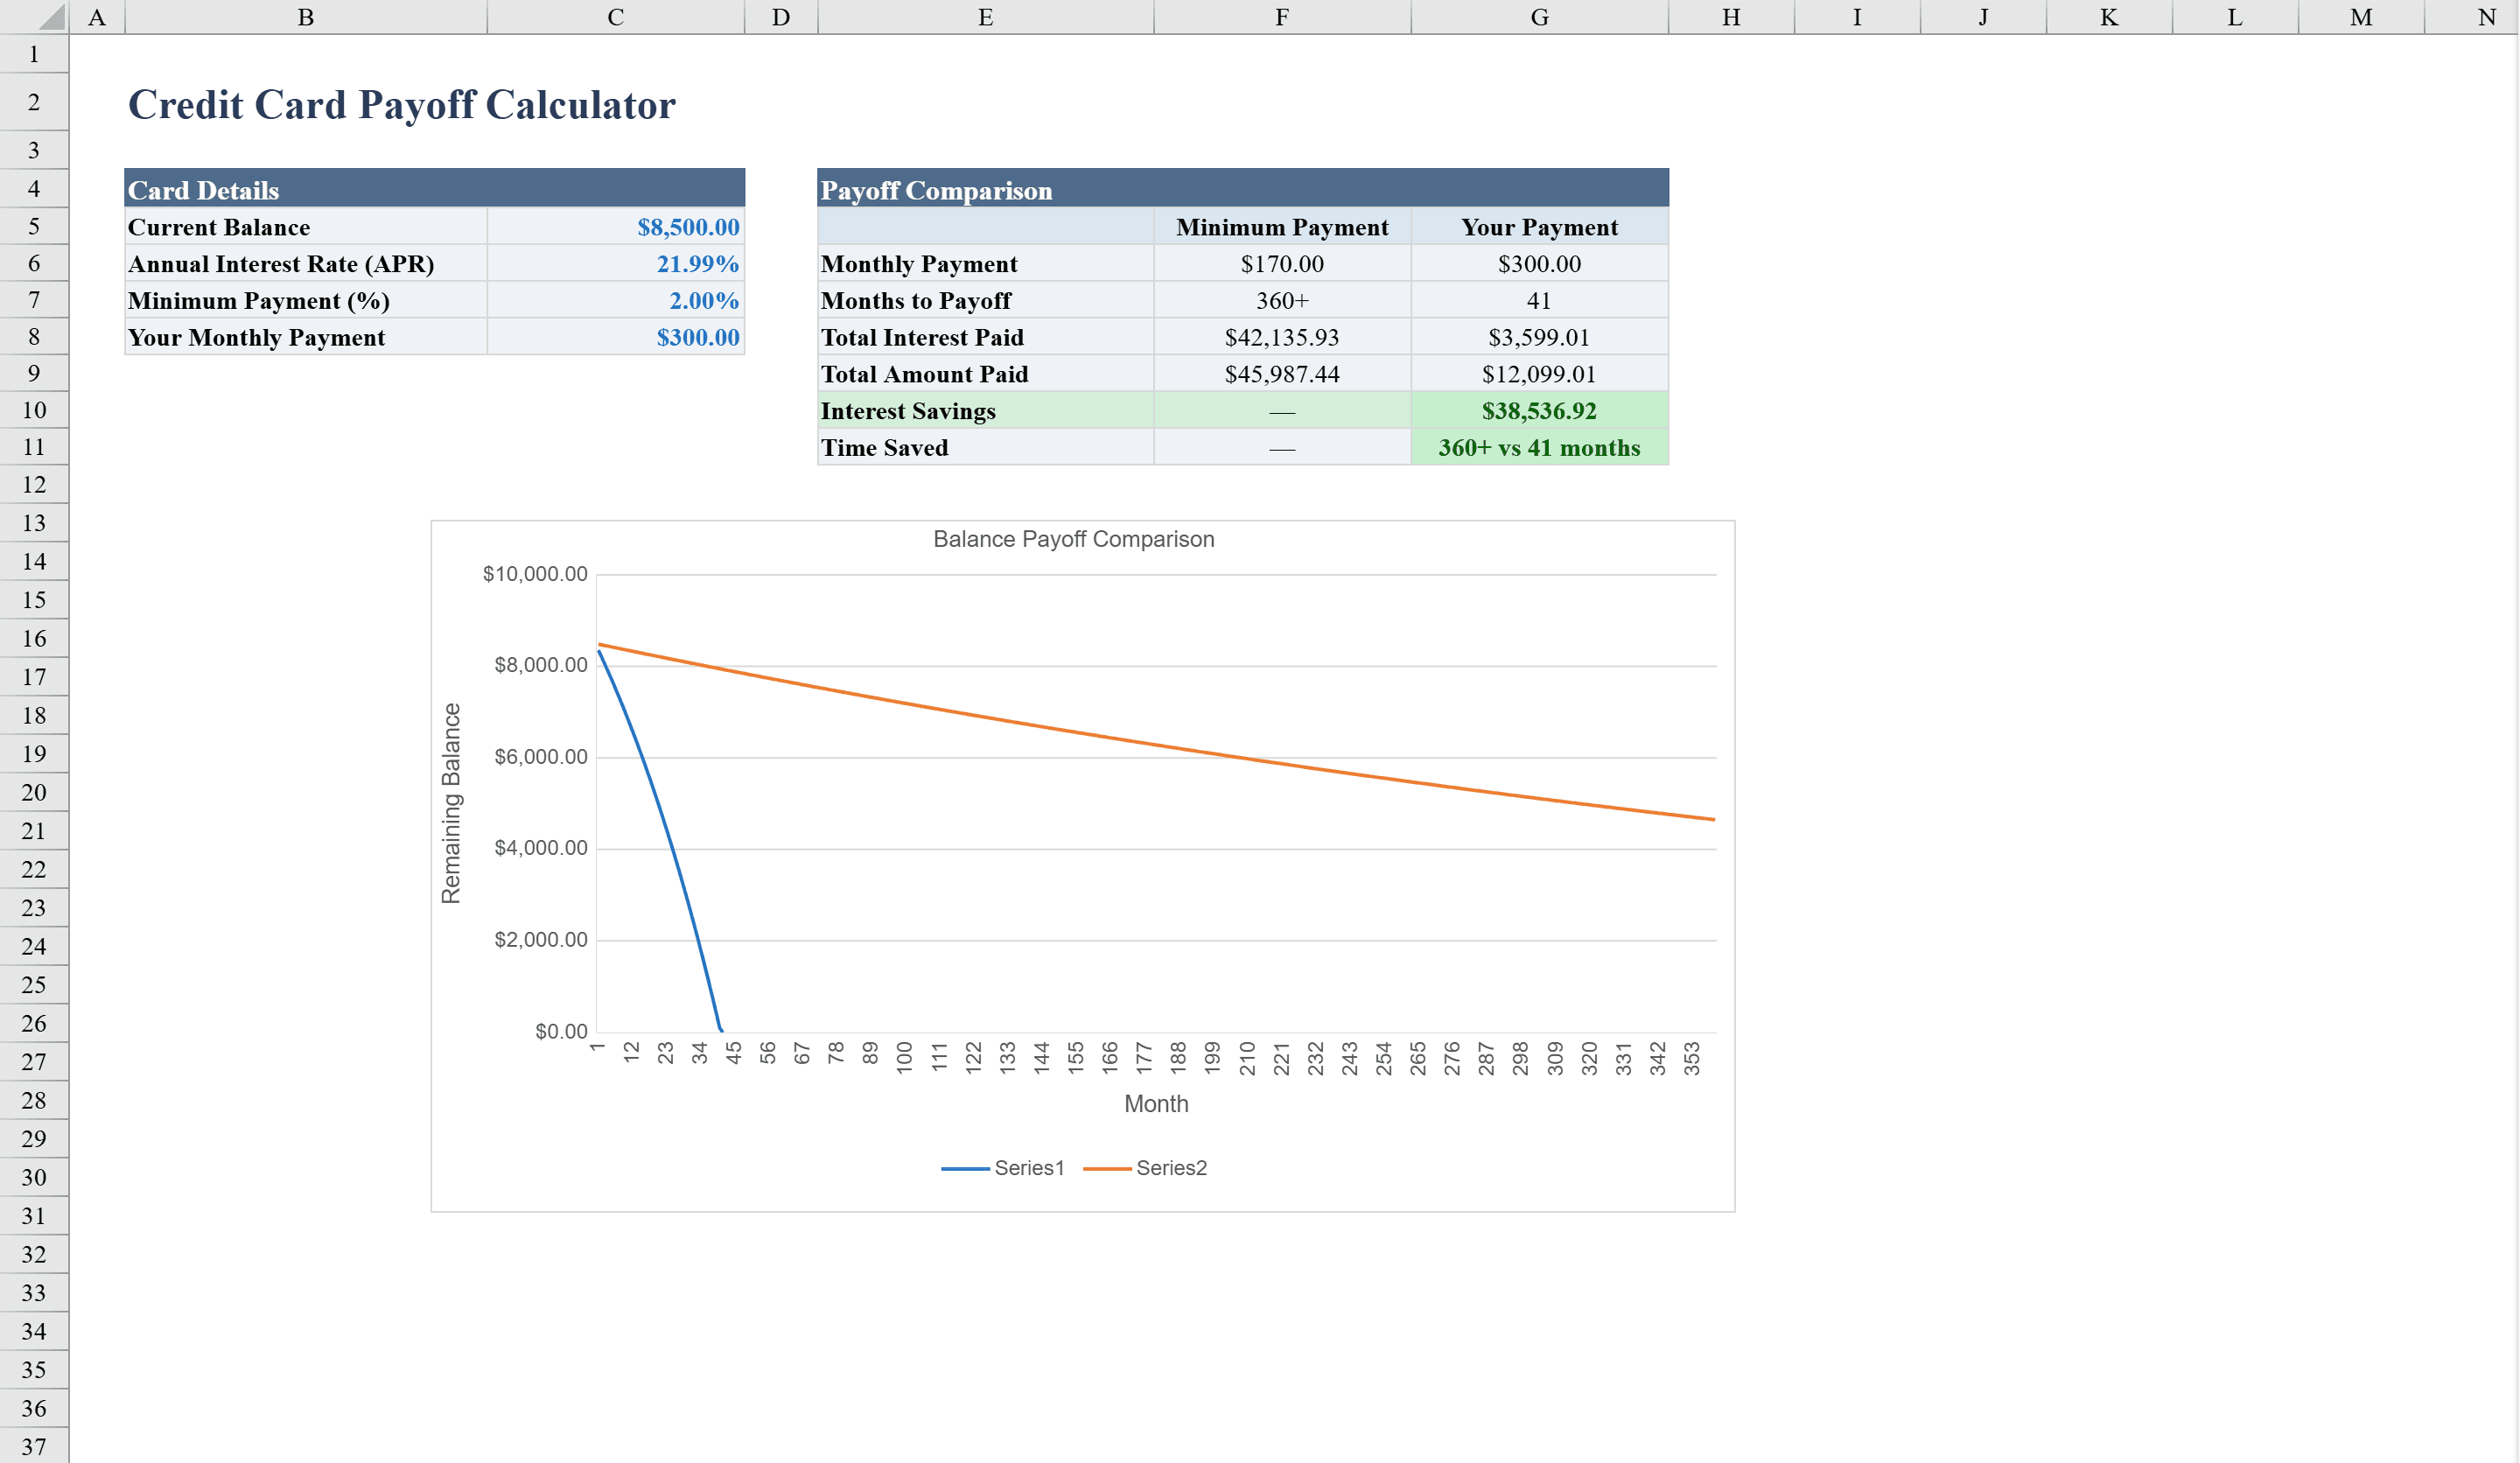
Task: Select column header C
Action: click(x=614, y=16)
